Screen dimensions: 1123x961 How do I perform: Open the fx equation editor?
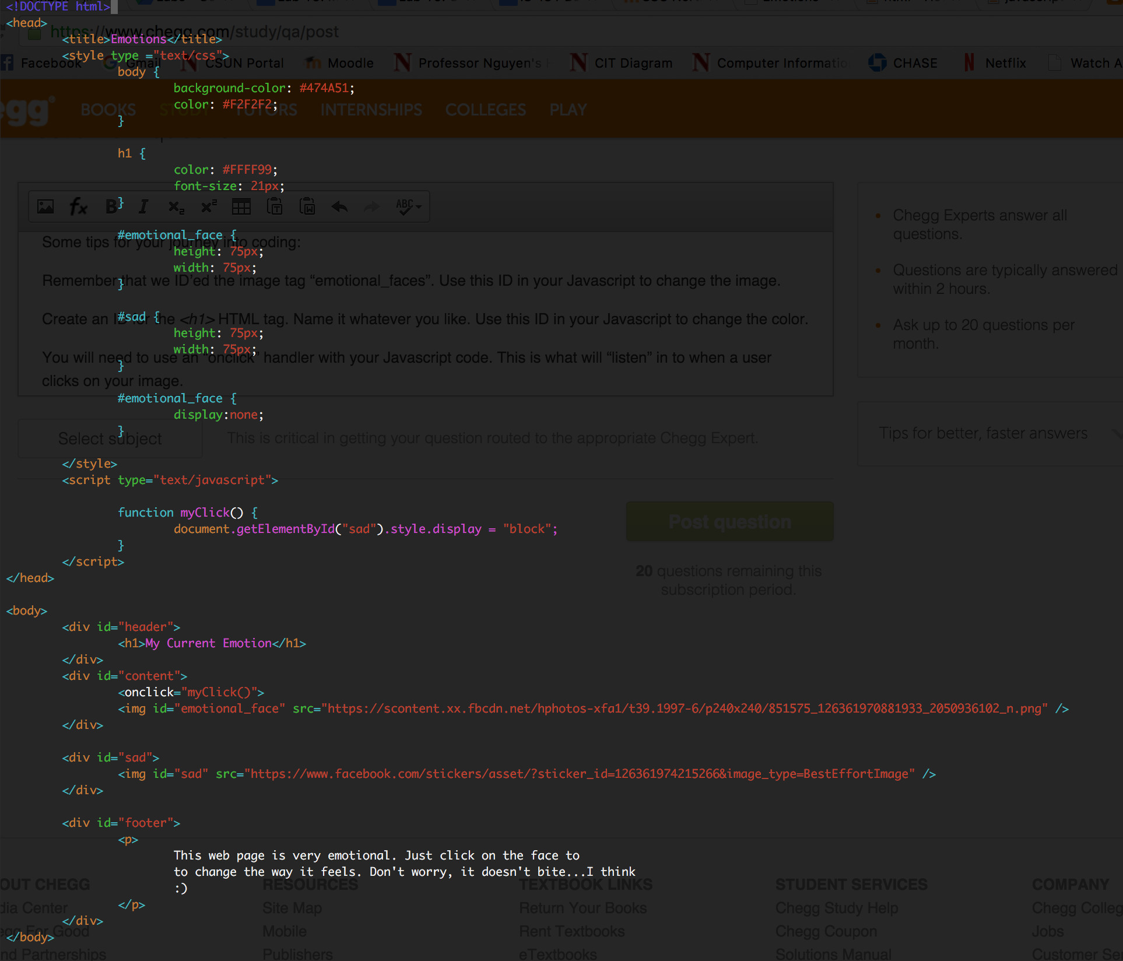(x=78, y=206)
